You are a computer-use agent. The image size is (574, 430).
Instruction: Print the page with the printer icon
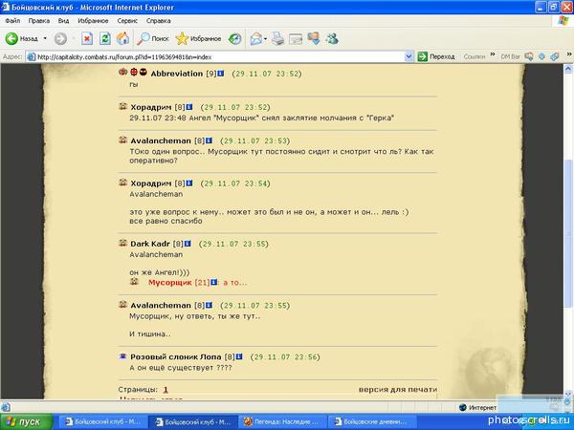tap(277, 39)
